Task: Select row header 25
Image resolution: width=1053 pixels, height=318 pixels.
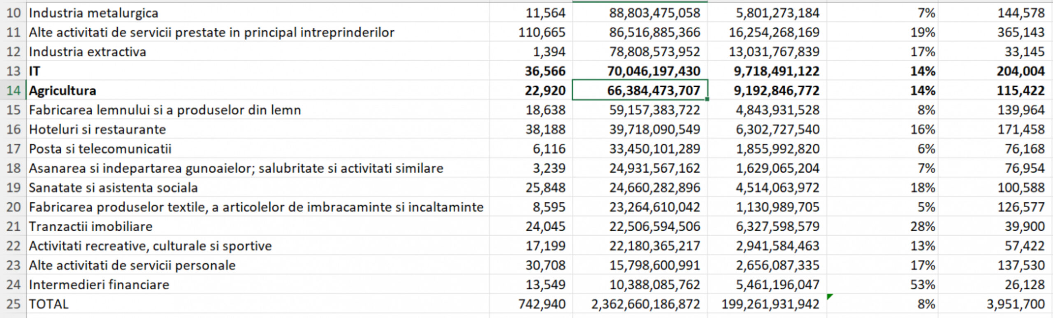Action: [13, 304]
